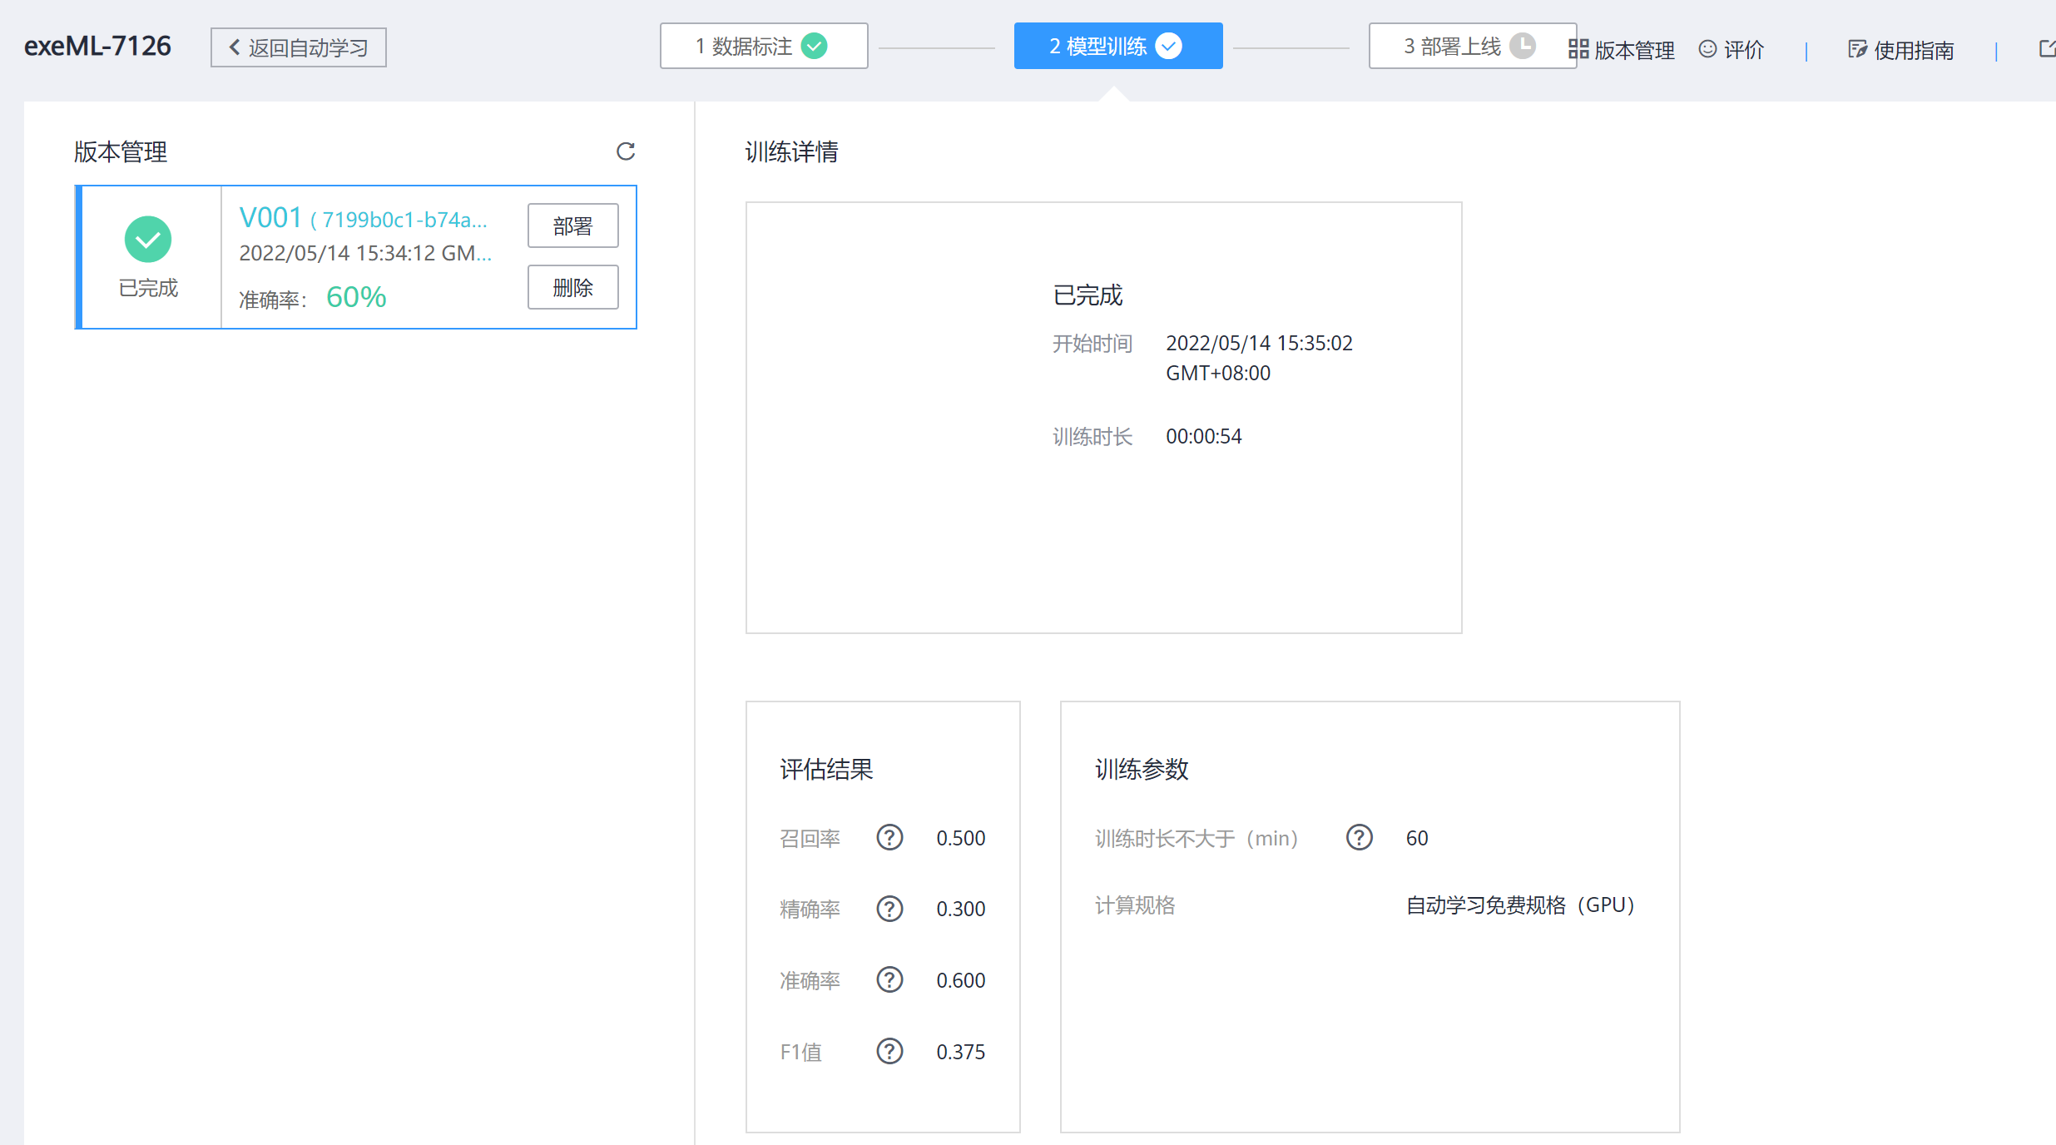Click the 使用指南 document icon

click(1857, 49)
